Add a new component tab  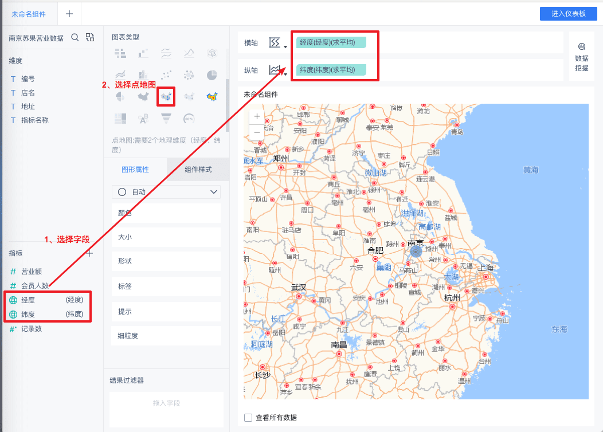coord(69,14)
